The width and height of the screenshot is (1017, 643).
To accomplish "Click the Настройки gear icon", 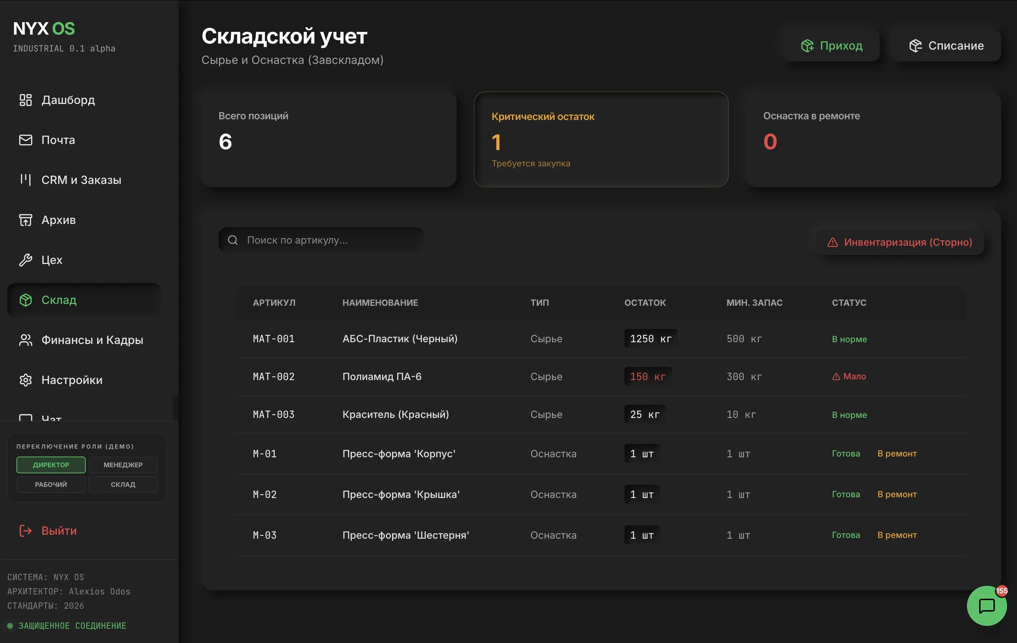I will [x=26, y=380].
